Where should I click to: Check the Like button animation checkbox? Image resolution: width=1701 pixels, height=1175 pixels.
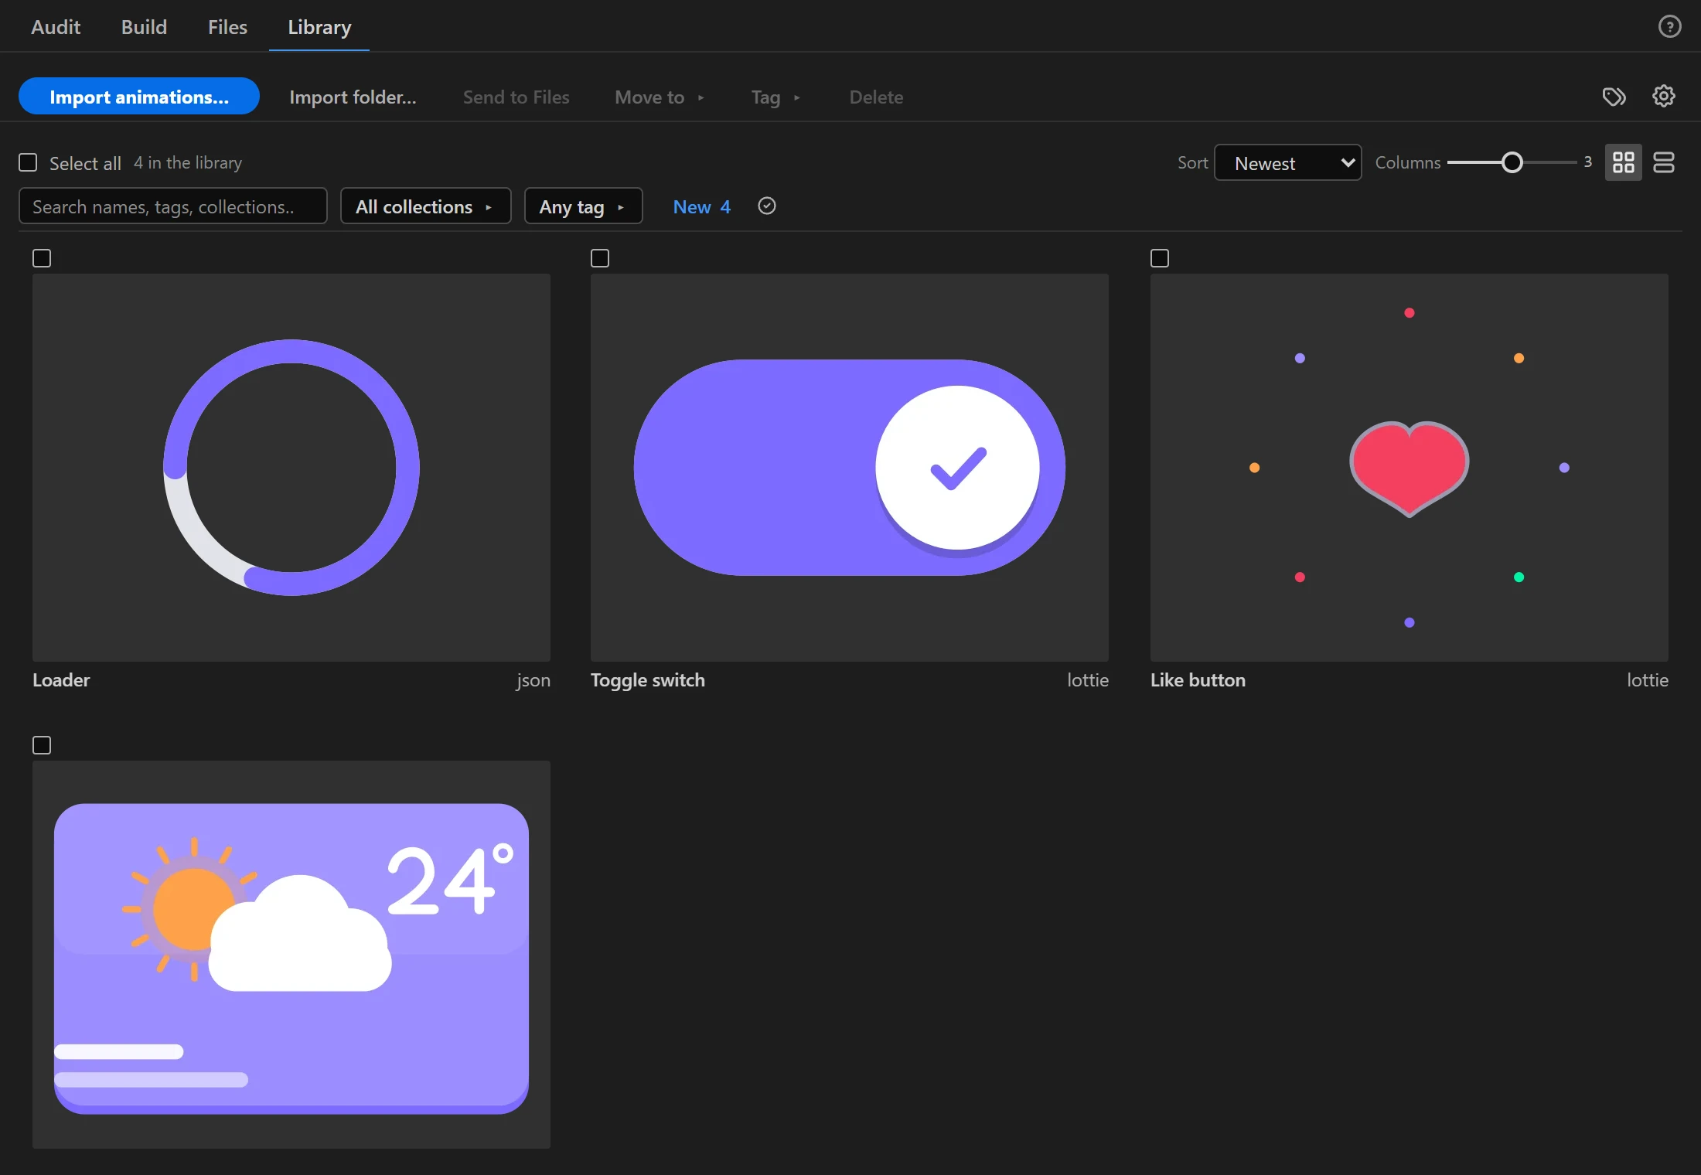pyautogui.click(x=1160, y=258)
